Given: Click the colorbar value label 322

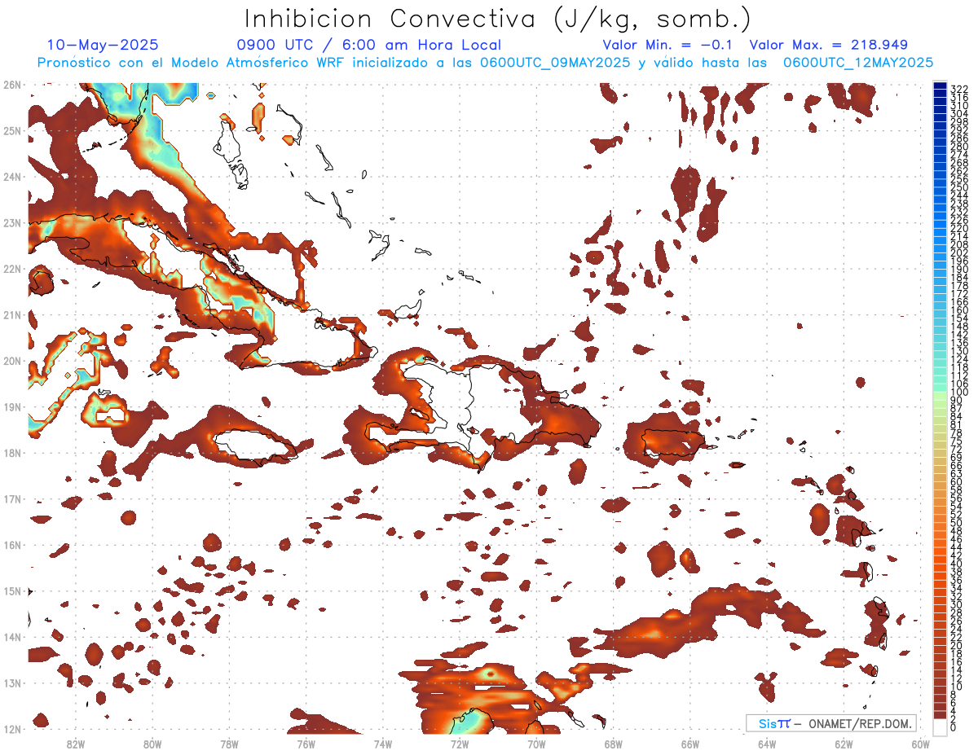Looking at the screenshot, I should [959, 89].
